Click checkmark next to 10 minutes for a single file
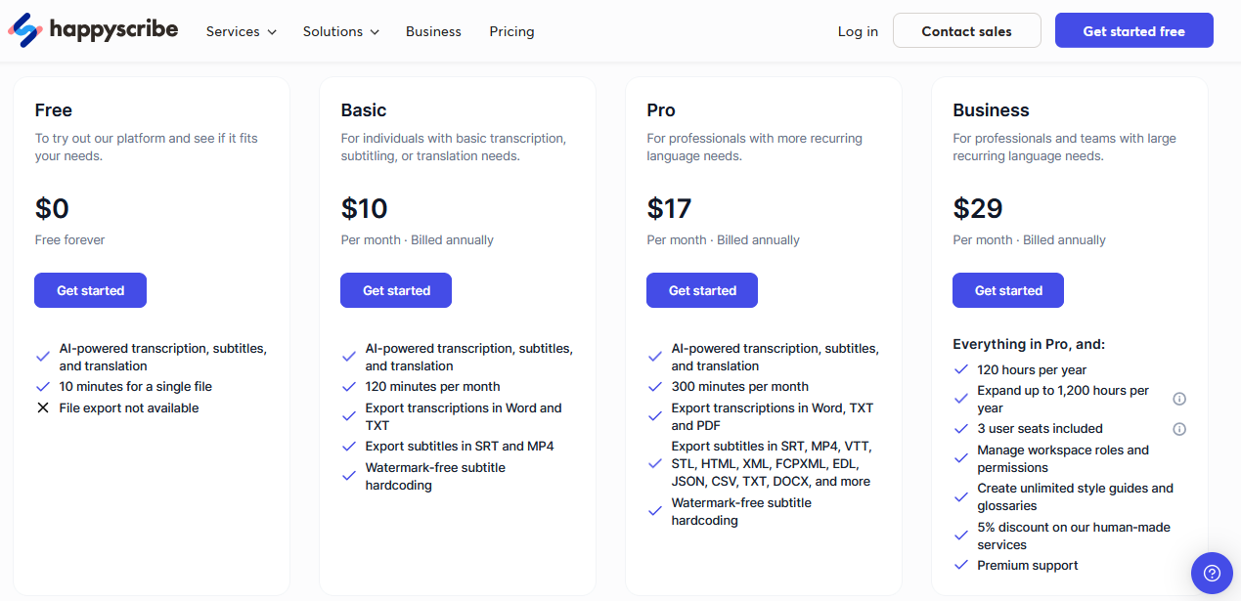 pyautogui.click(x=42, y=387)
